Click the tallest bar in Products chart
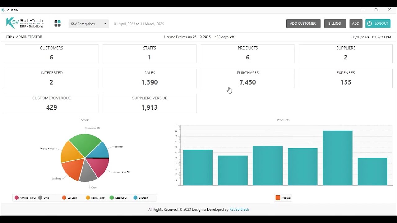This screenshot has width=397, height=223. tap(337, 158)
